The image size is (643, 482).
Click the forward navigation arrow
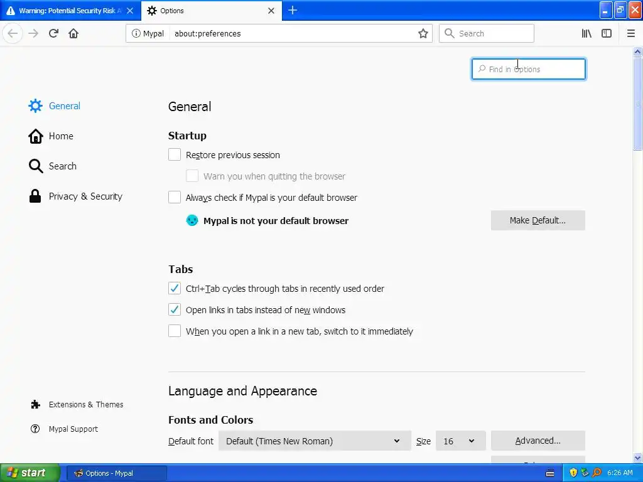[x=33, y=33]
